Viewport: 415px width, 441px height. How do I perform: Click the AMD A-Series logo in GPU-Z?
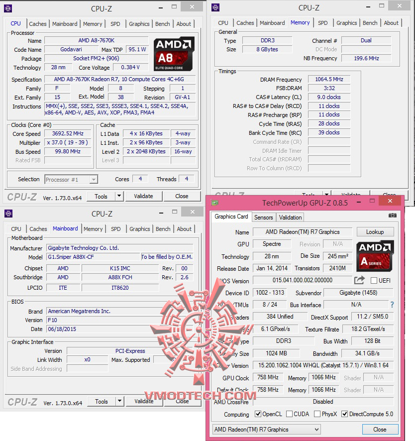click(375, 256)
